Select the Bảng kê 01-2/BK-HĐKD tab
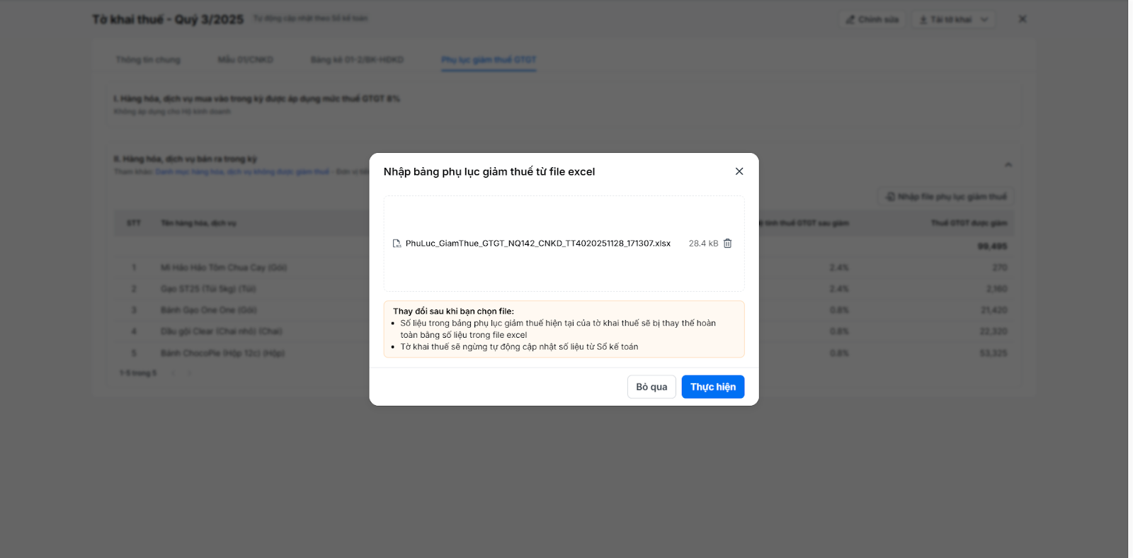 click(357, 59)
